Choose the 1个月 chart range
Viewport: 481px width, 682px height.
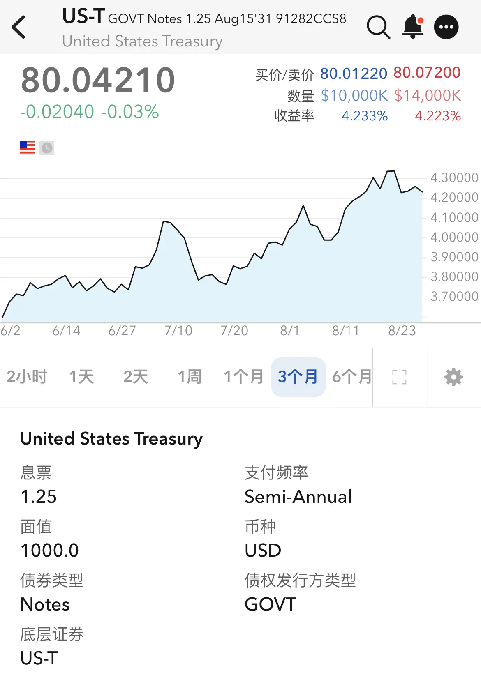coord(244,377)
